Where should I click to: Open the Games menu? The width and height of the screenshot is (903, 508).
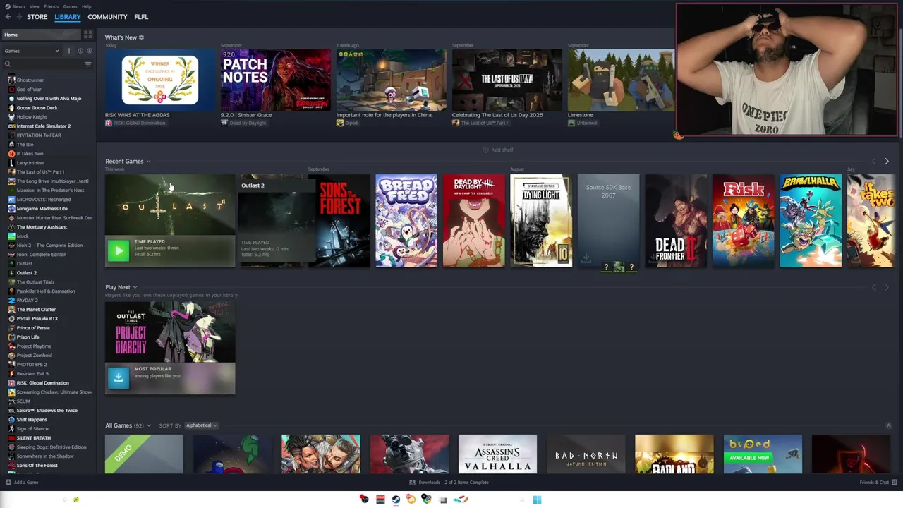coord(70,6)
